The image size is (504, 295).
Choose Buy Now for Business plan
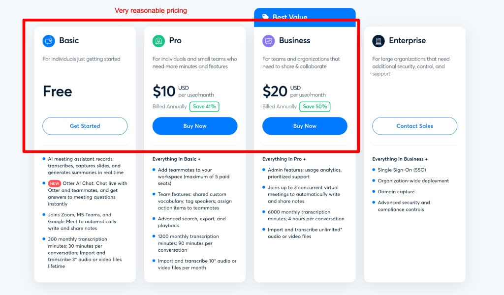click(x=305, y=126)
